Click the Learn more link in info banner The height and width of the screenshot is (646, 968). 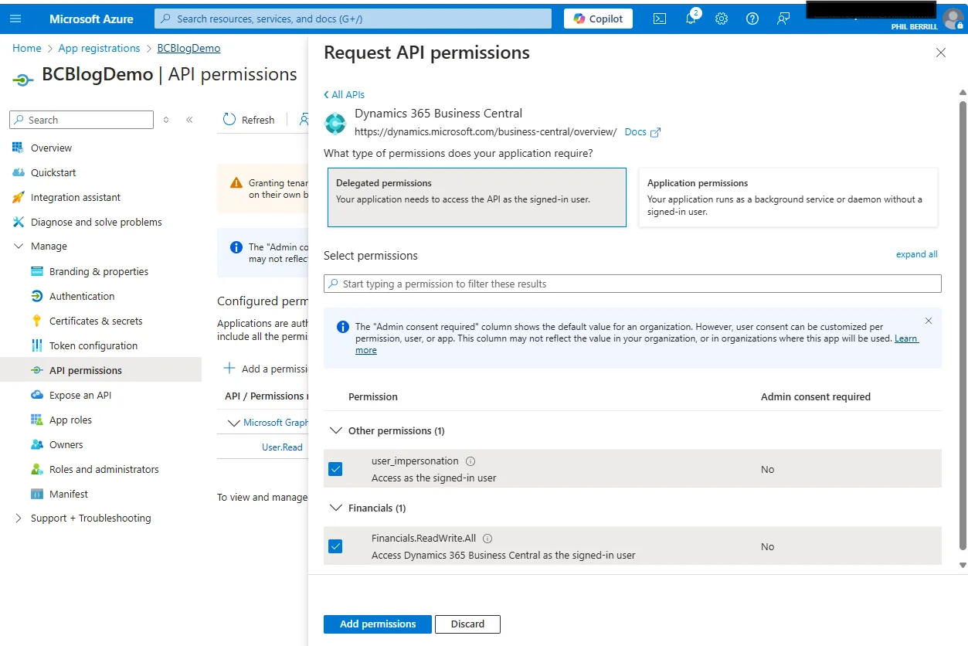(x=907, y=338)
